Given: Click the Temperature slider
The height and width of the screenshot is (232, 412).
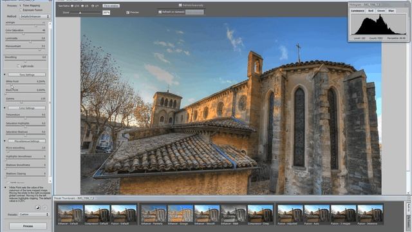Looking at the screenshot, I should [x=25, y=118].
